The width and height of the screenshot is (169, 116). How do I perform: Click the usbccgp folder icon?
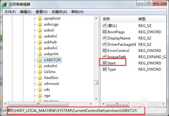[x=40, y=24]
